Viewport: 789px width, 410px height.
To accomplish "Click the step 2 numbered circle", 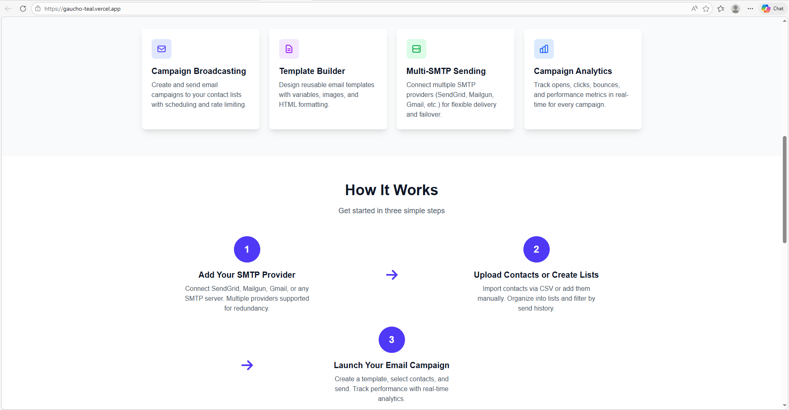I will [536, 249].
